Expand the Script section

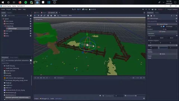click(x=162, y=58)
